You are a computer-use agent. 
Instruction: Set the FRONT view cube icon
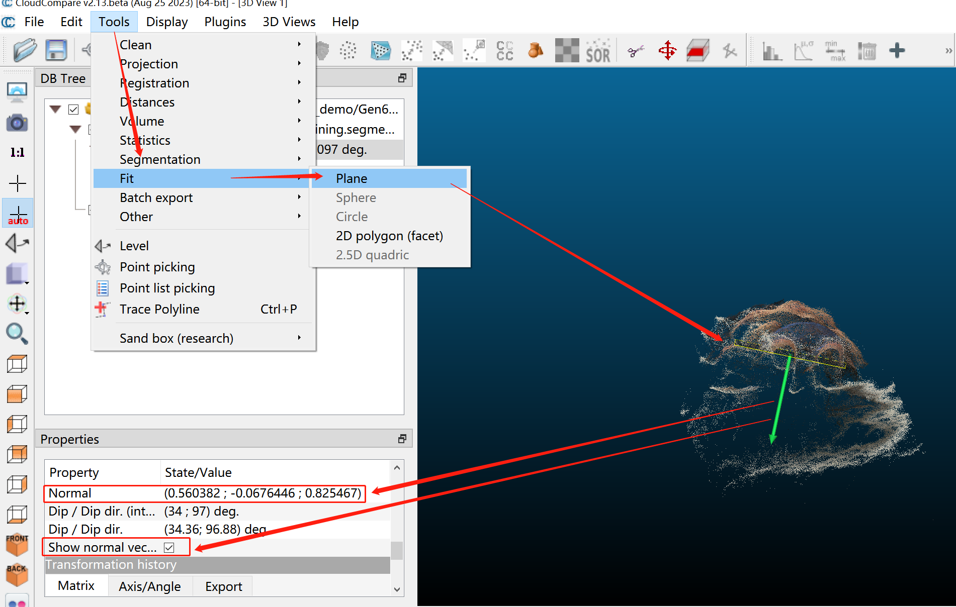tap(17, 545)
